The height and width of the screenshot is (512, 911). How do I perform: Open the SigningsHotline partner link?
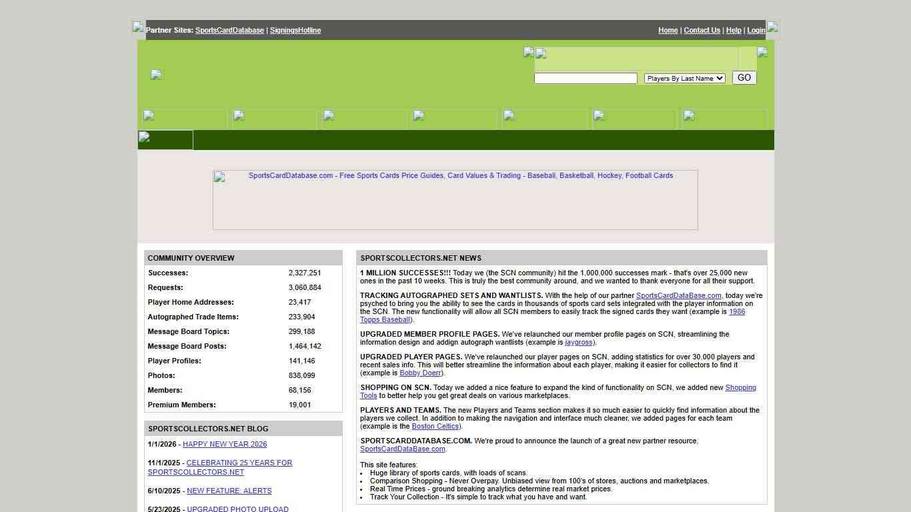295,30
